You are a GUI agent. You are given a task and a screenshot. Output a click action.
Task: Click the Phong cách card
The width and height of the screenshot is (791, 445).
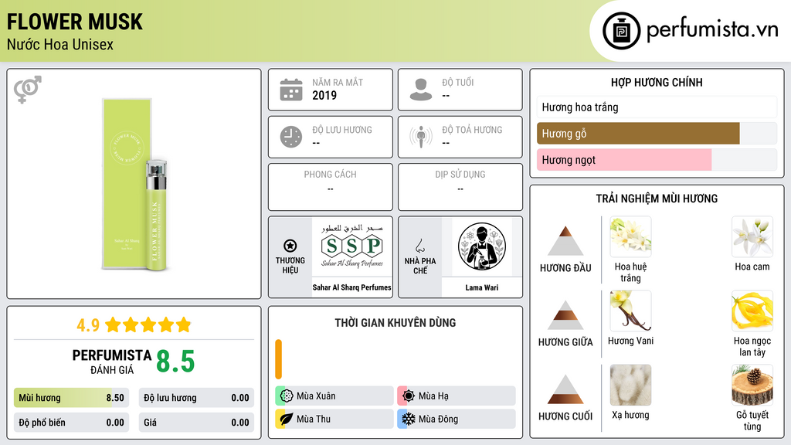(331, 187)
